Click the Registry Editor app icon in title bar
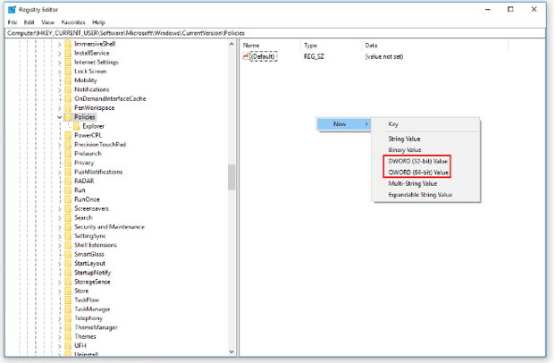555x363 pixels. pos(12,9)
